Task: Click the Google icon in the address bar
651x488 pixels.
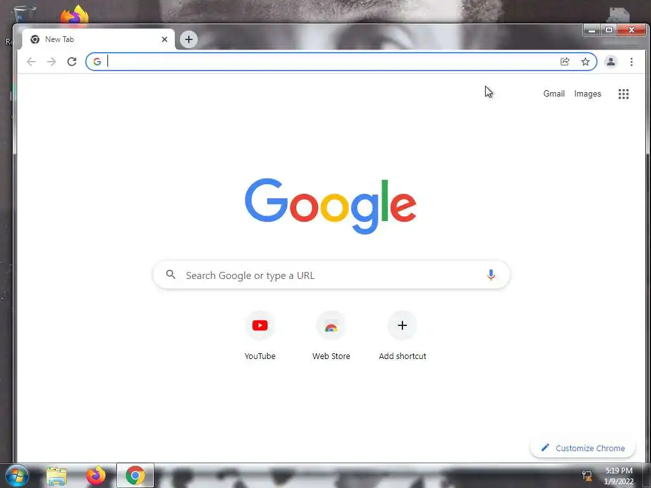Action: click(x=97, y=62)
